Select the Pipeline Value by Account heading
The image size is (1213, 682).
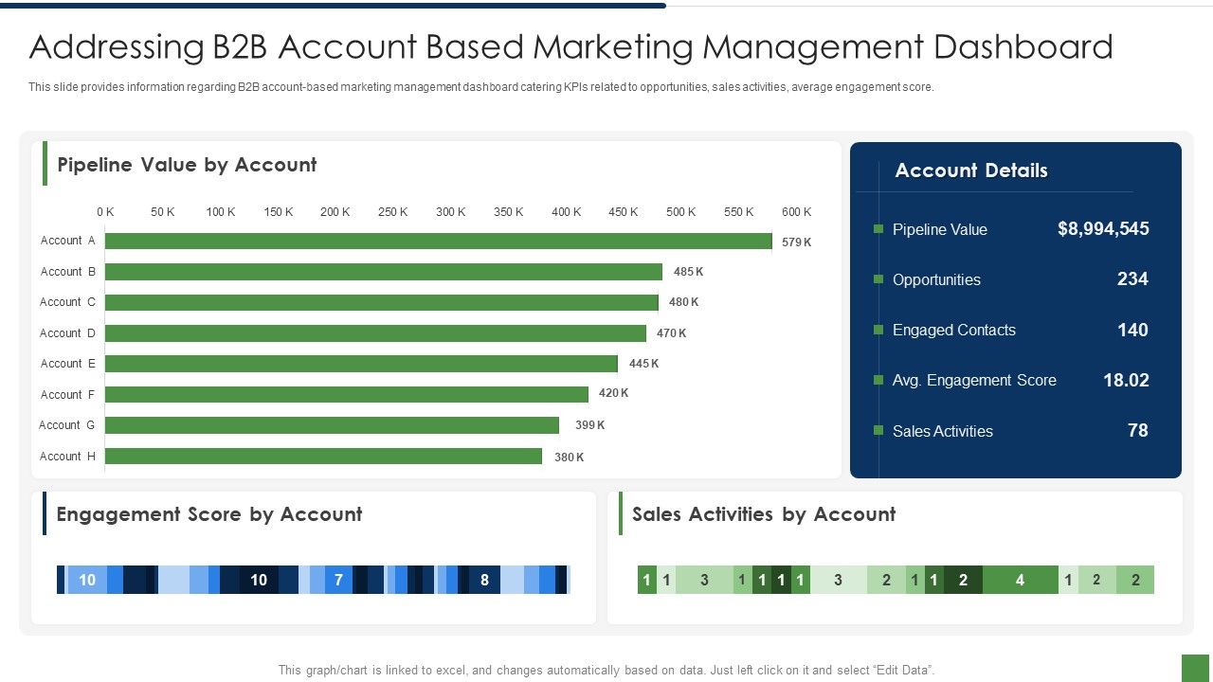pyautogui.click(x=187, y=165)
